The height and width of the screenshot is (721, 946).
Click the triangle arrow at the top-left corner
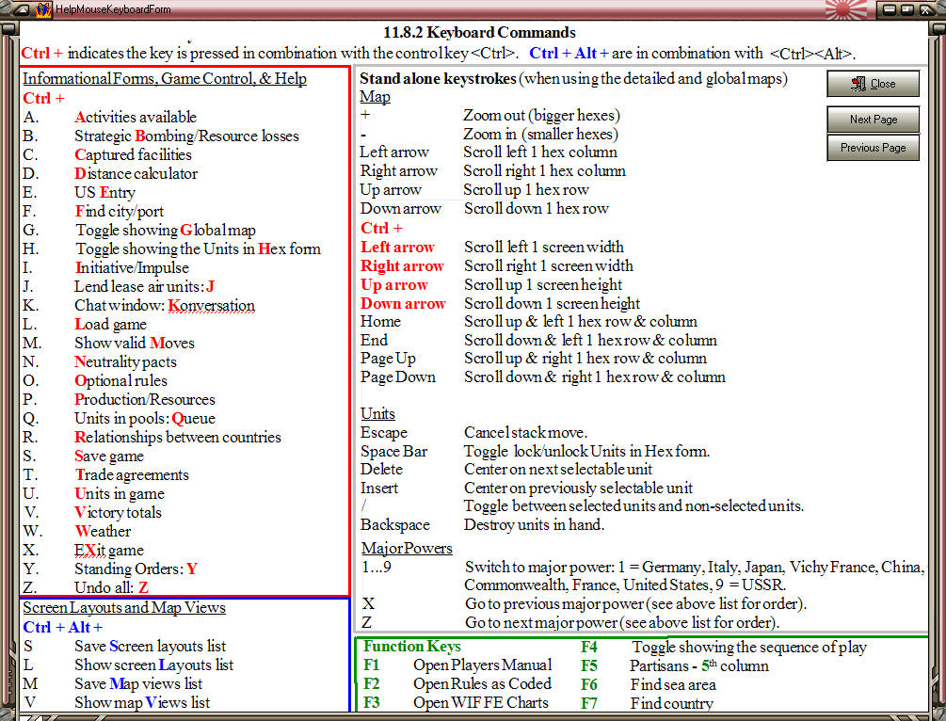pyautogui.click(x=21, y=11)
